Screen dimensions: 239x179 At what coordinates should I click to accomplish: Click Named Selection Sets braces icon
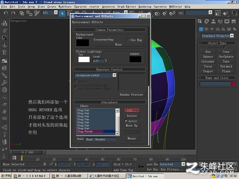(181, 14)
